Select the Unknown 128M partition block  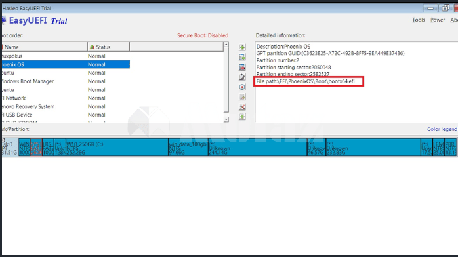pyautogui.click(x=60, y=148)
